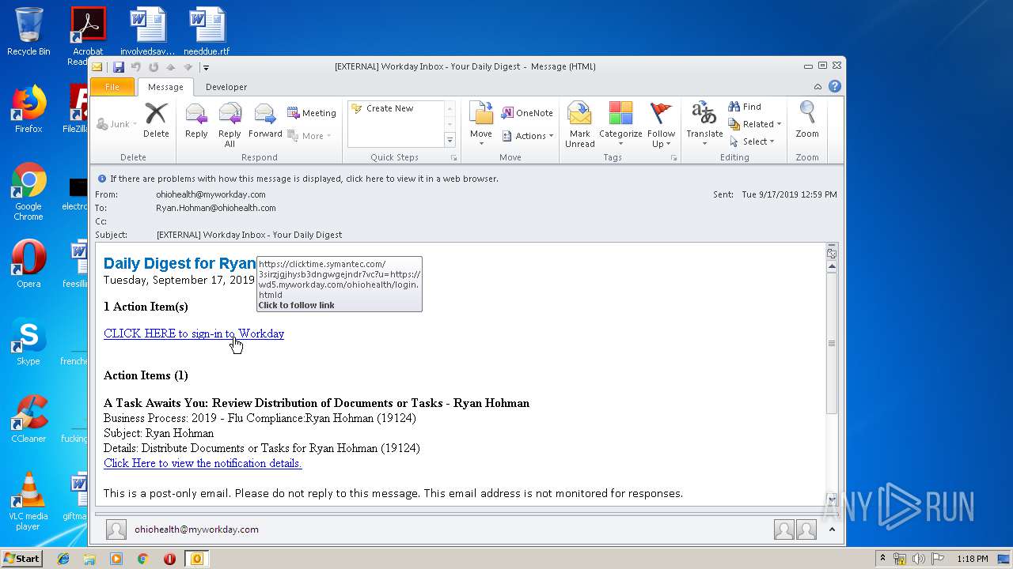This screenshot has height=569, width=1013.
Task: Open Opera desktop shortcut
Action: (28, 264)
